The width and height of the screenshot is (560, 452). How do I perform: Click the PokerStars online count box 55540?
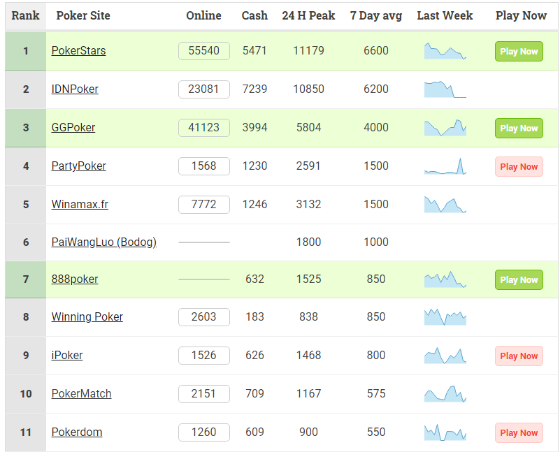click(204, 51)
